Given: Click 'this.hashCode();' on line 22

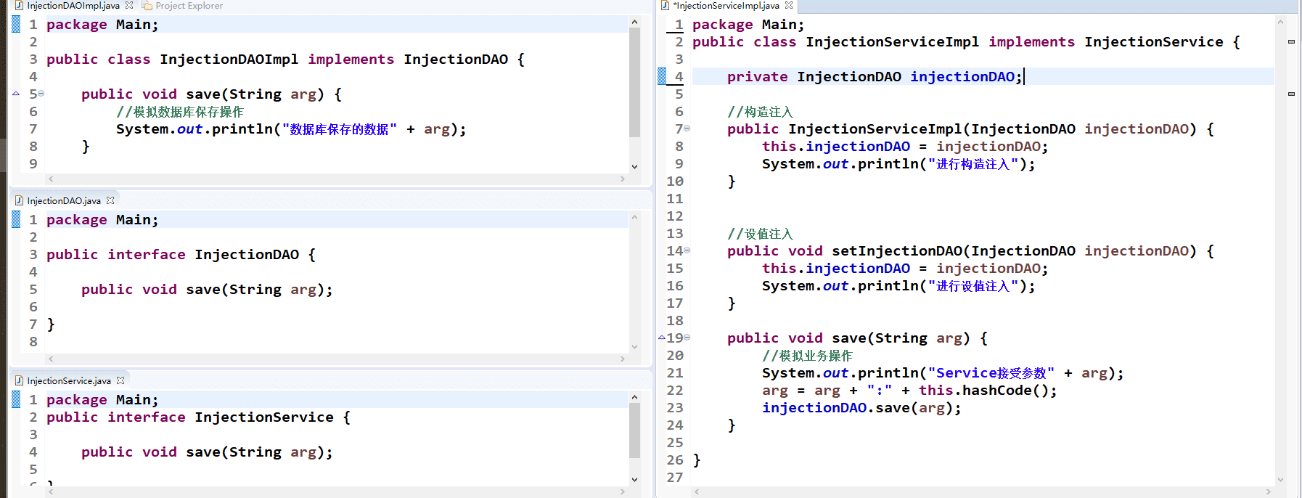Looking at the screenshot, I should (x=988, y=390).
